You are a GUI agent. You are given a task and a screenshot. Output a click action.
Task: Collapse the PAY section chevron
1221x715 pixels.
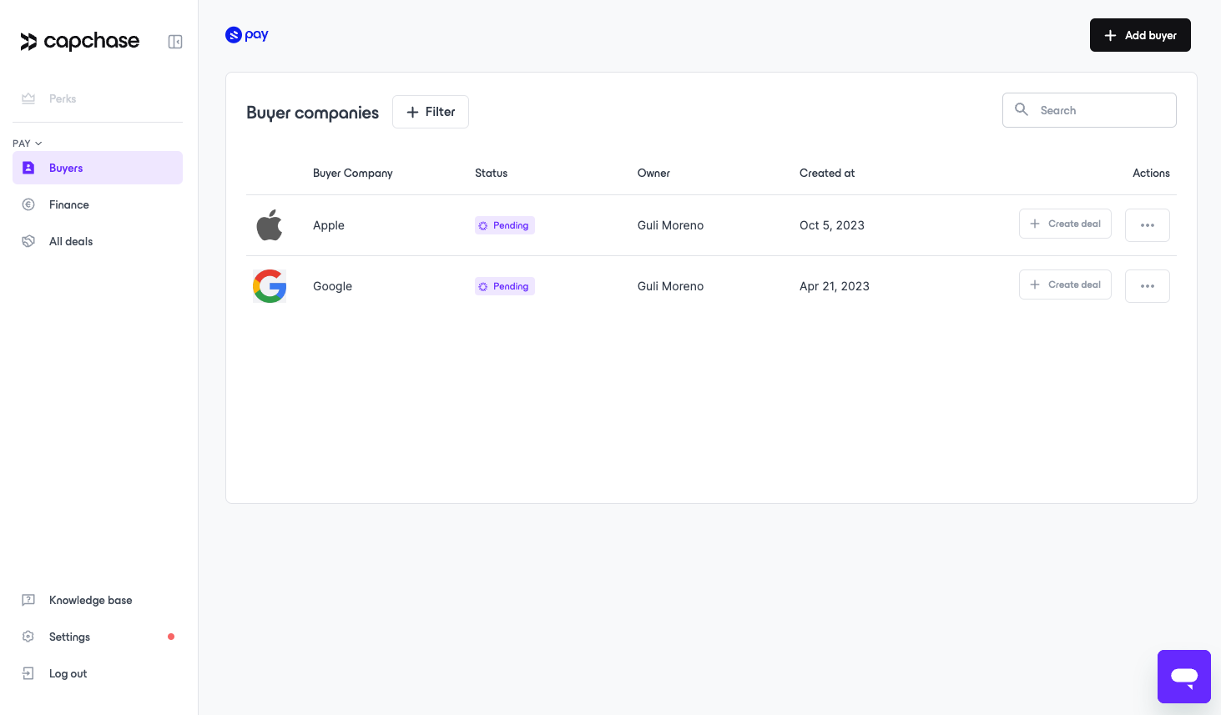[38, 144]
